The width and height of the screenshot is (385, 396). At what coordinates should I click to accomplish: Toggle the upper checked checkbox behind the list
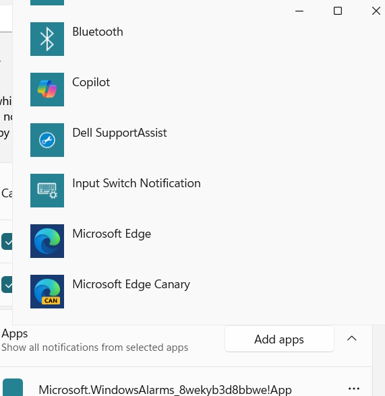click(x=7, y=242)
